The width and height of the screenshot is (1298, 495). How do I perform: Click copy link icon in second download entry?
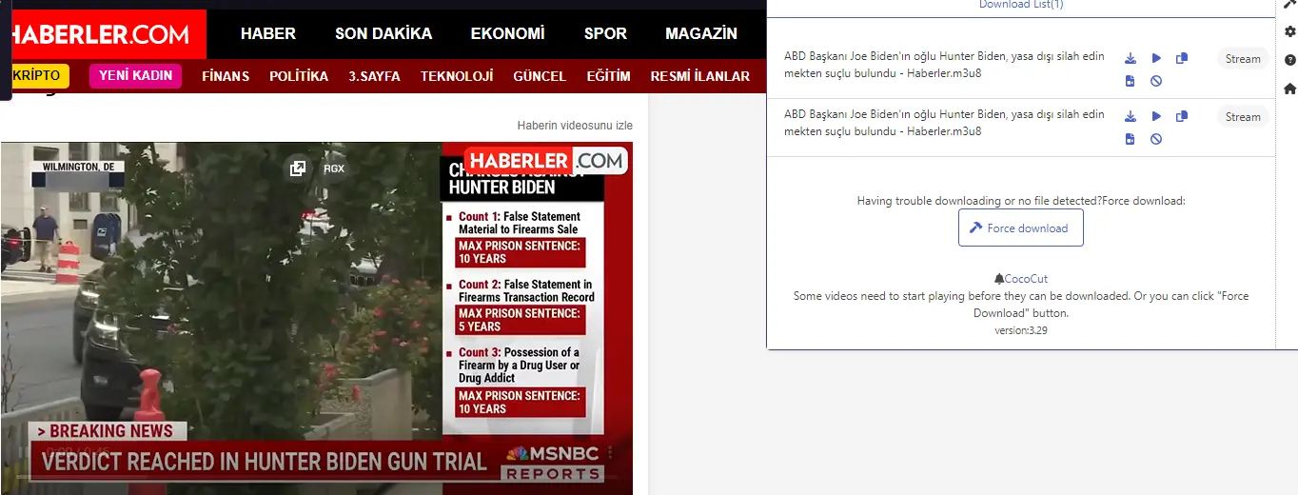[x=1182, y=116]
